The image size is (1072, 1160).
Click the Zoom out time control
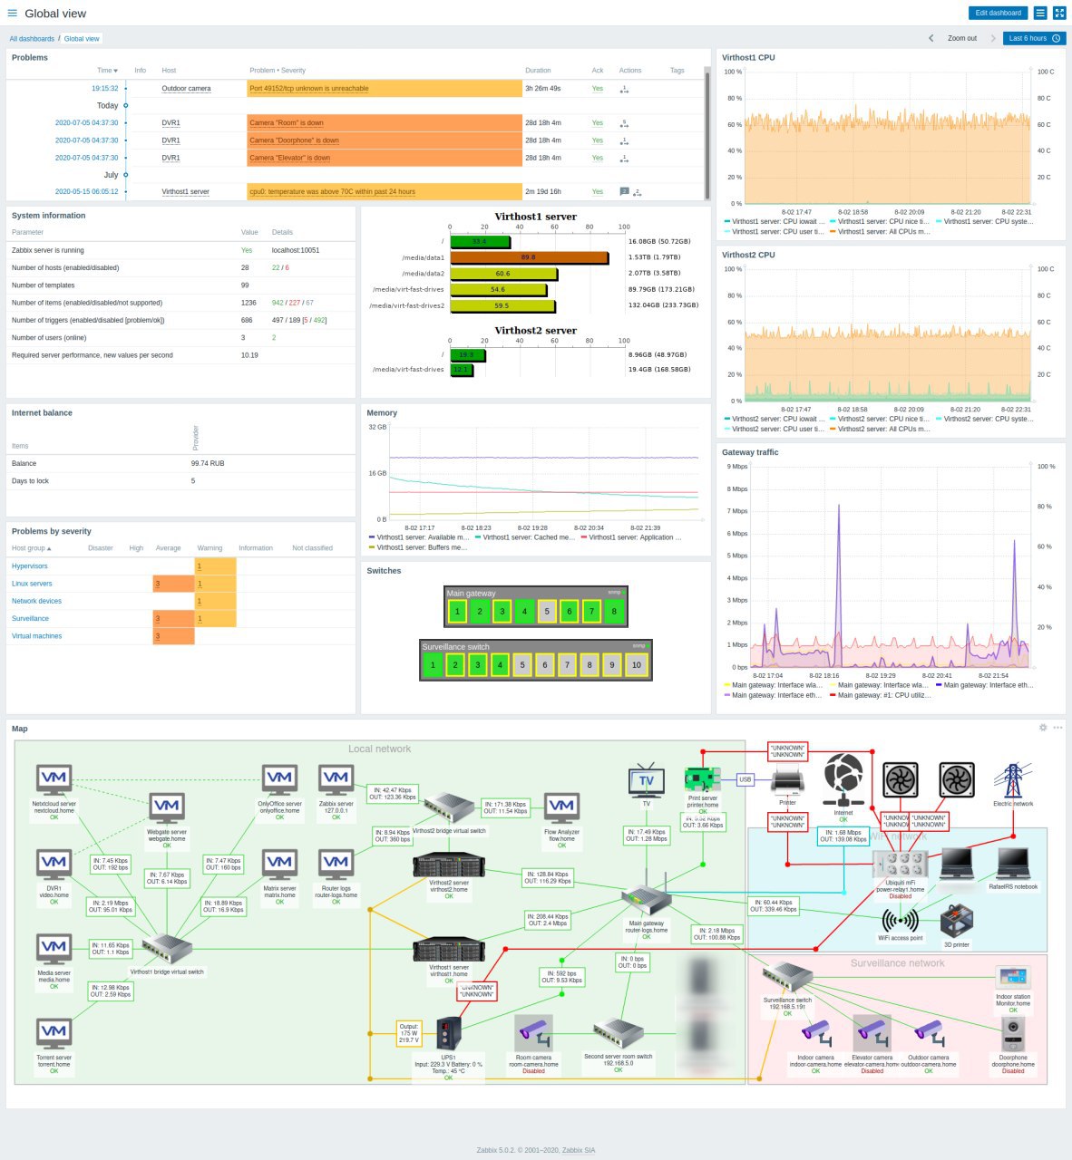pyautogui.click(x=962, y=38)
